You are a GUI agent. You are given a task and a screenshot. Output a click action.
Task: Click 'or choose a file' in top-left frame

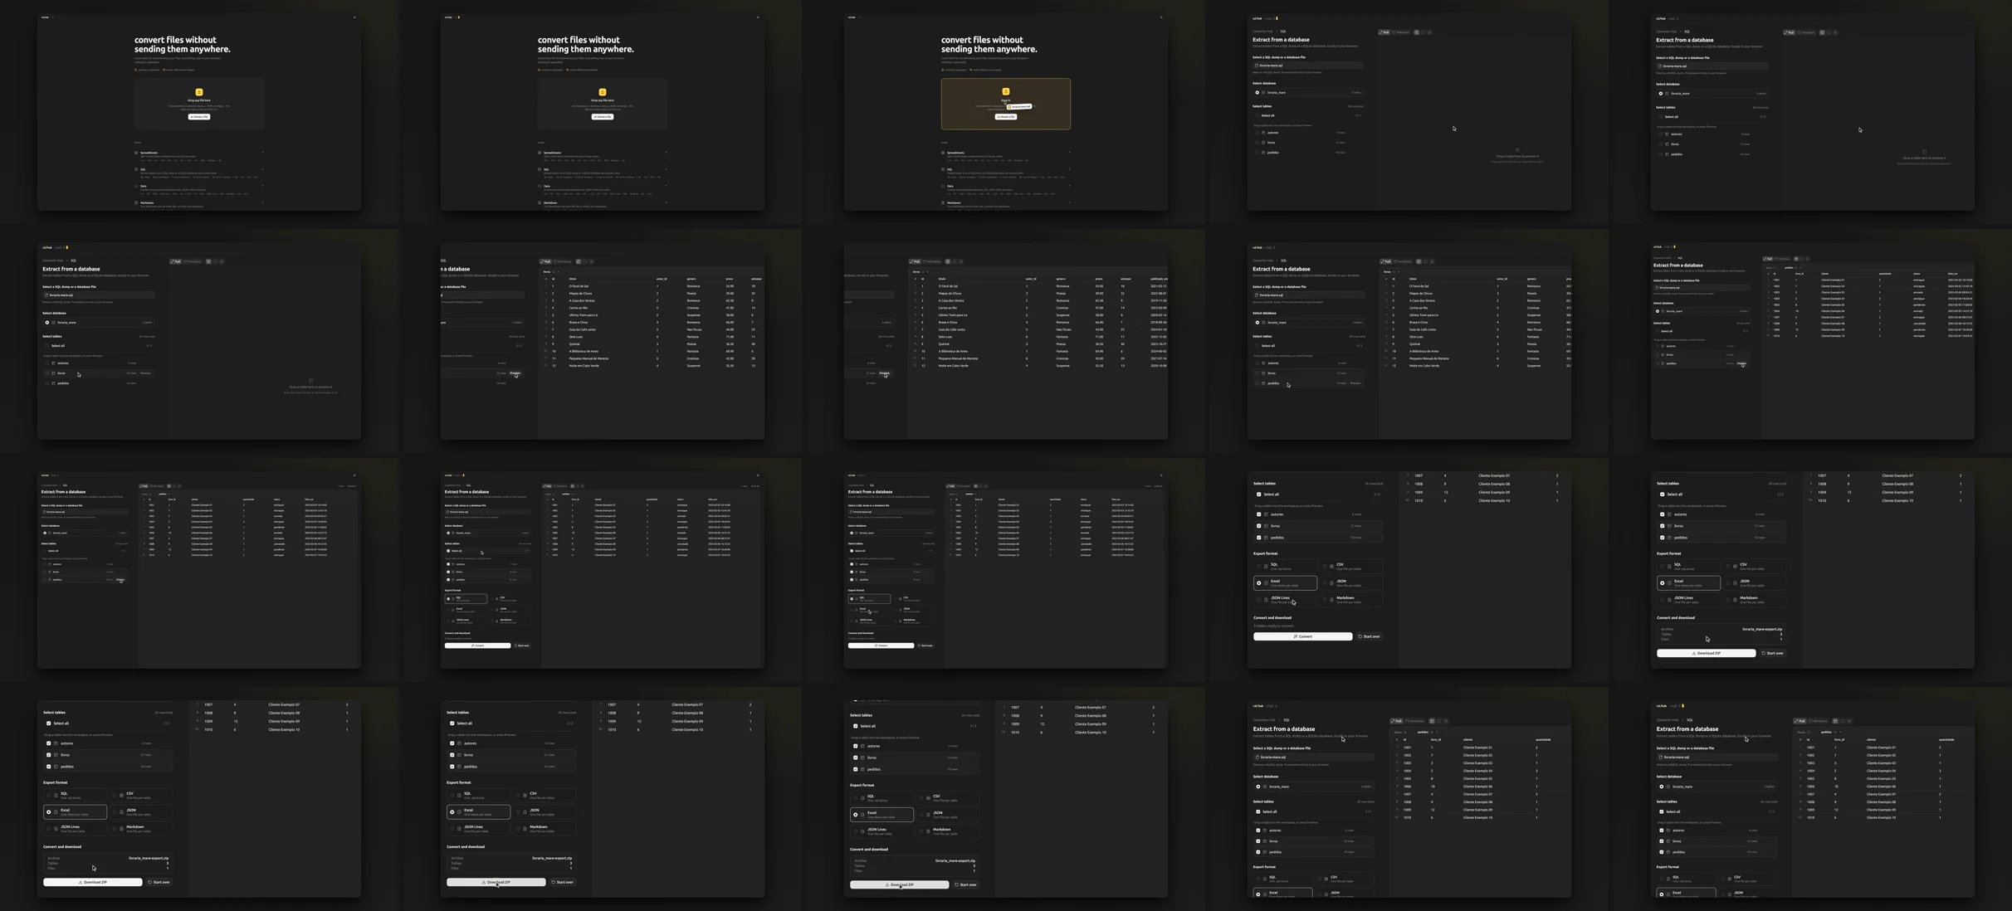coord(199,117)
